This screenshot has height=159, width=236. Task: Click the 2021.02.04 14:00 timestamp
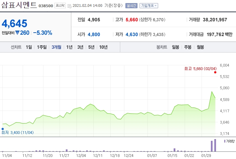88,5
